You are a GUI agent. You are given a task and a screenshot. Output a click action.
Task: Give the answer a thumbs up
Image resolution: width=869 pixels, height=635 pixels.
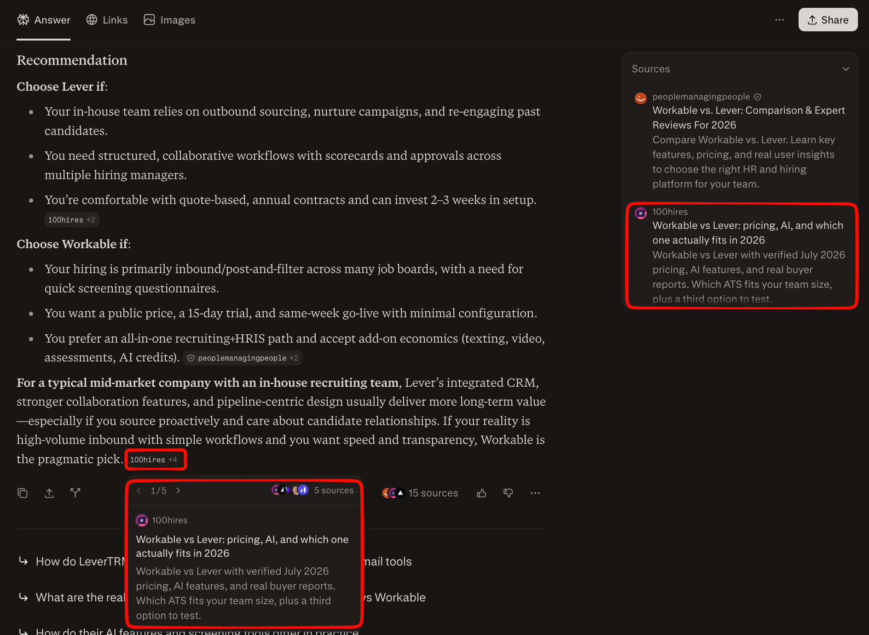[x=481, y=493]
